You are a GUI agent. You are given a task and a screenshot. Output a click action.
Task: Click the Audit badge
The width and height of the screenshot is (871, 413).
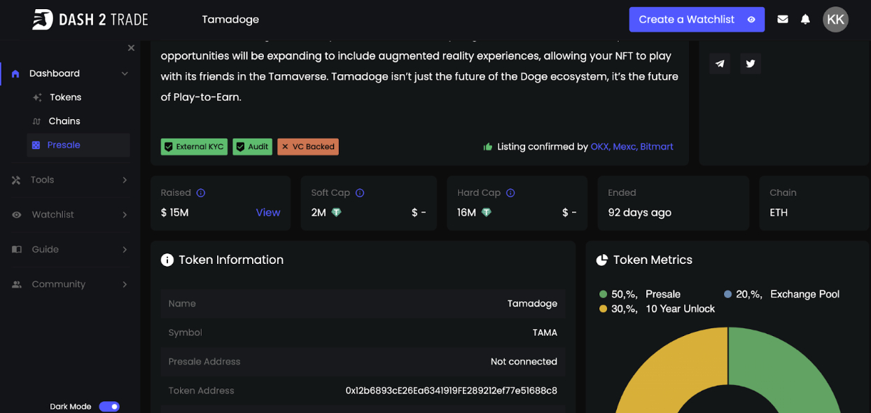252,147
